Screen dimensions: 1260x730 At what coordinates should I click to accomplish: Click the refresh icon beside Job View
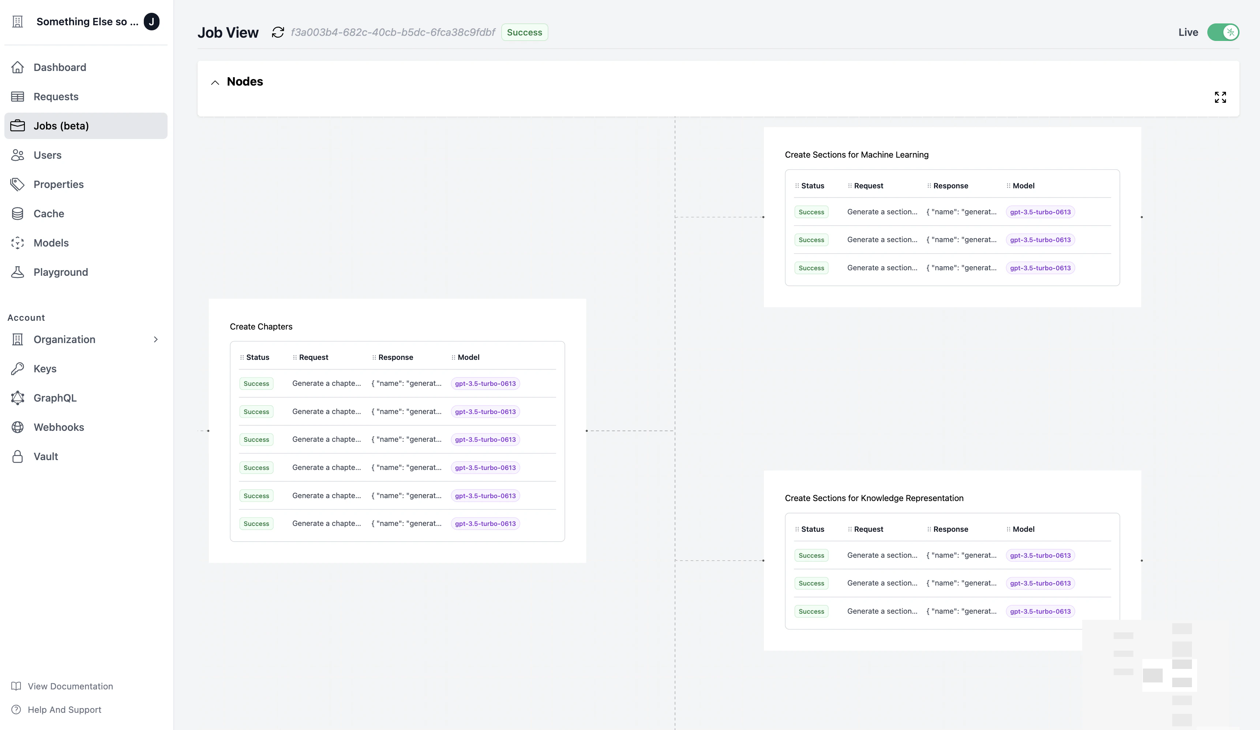(x=277, y=33)
